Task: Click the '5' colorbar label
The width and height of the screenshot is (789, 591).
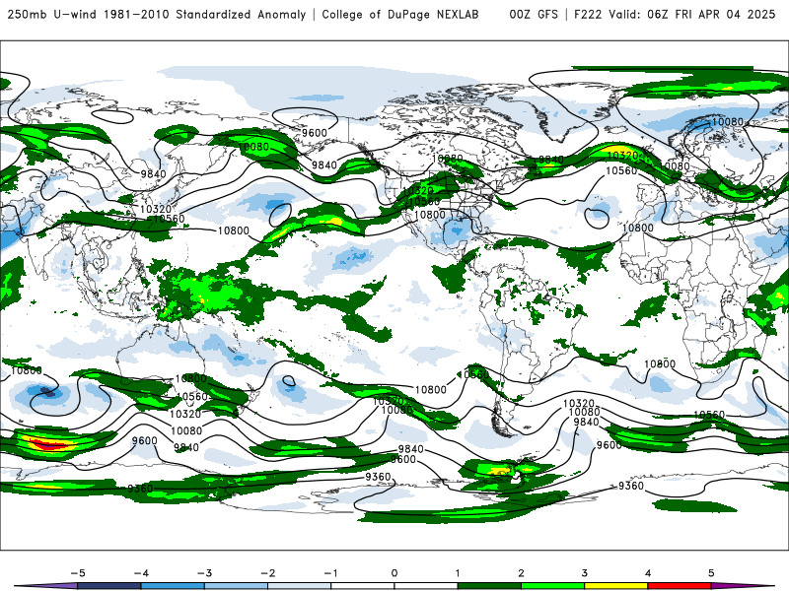Action: point(711,573)
